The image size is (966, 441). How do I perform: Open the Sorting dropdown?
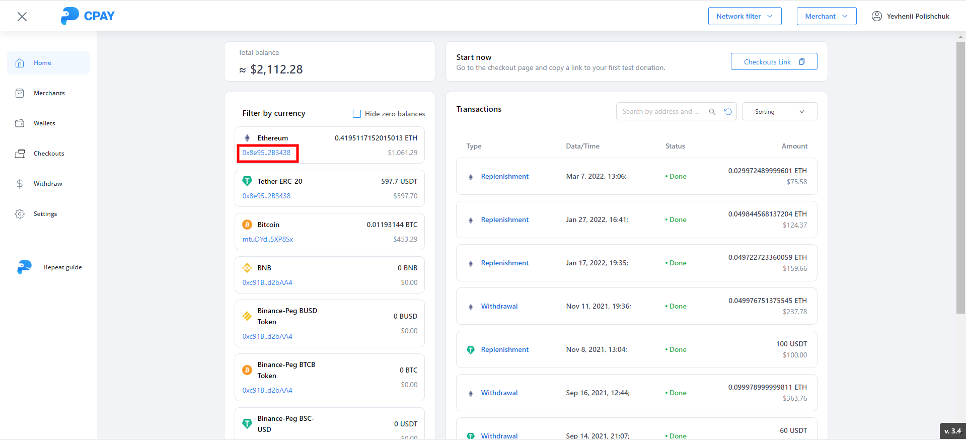[x=779, y=112]
